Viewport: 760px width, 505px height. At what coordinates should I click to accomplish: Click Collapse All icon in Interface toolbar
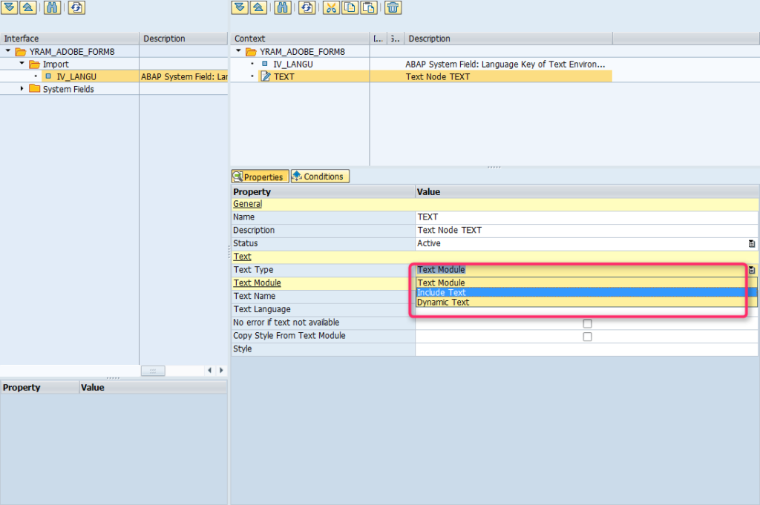[27, 7]
